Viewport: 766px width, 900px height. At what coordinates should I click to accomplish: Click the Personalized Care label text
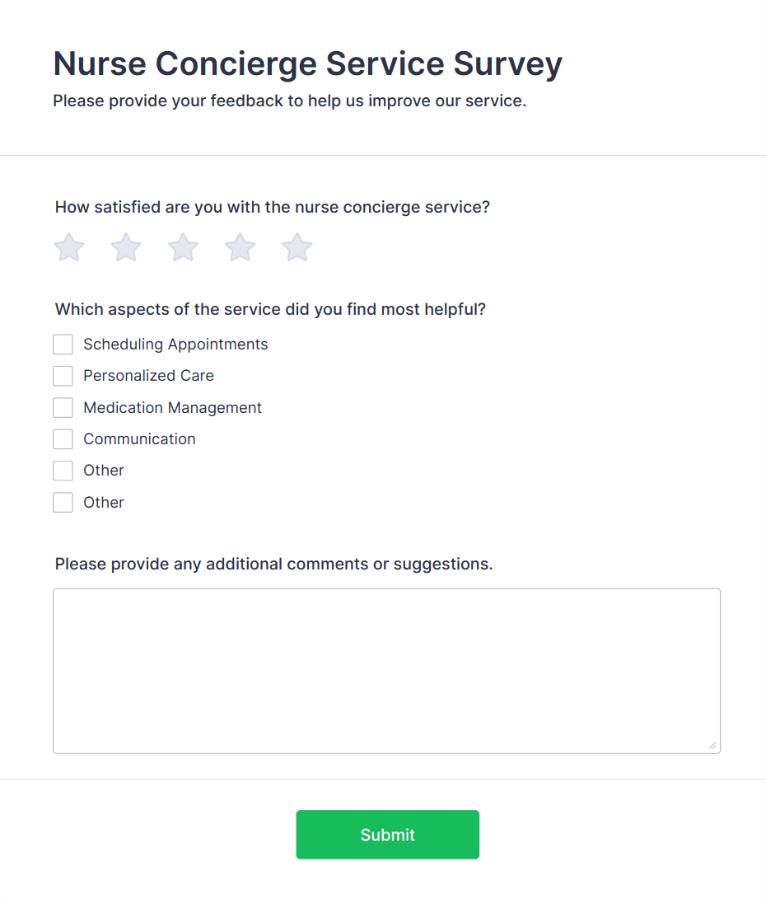(x=148, y=376)
